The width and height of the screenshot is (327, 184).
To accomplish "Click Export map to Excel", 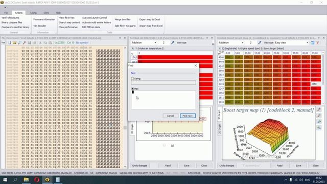I will 150,19.
